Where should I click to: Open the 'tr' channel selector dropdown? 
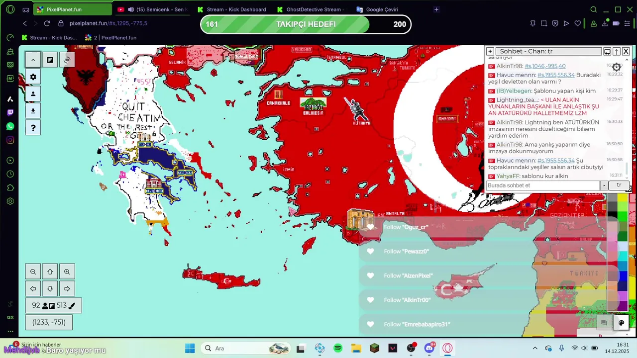point(619,185)
